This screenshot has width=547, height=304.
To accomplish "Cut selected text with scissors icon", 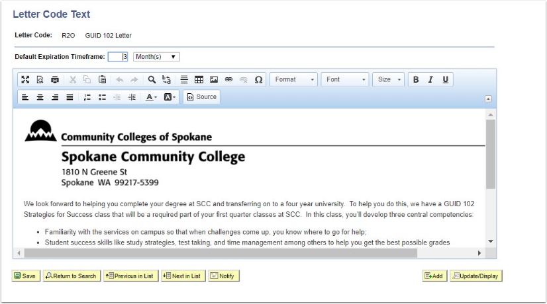I will (x=73, y=79).
